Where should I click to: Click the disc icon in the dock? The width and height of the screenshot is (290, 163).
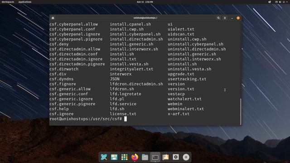click(x=186, y=157)
